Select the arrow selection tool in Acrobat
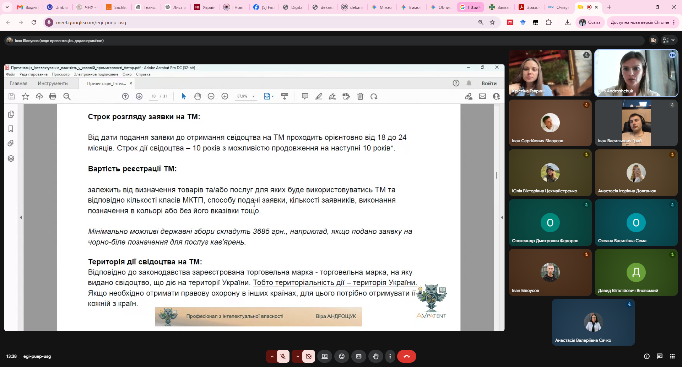This screenshot has height=367, width=682. click(x=184, y=96)
